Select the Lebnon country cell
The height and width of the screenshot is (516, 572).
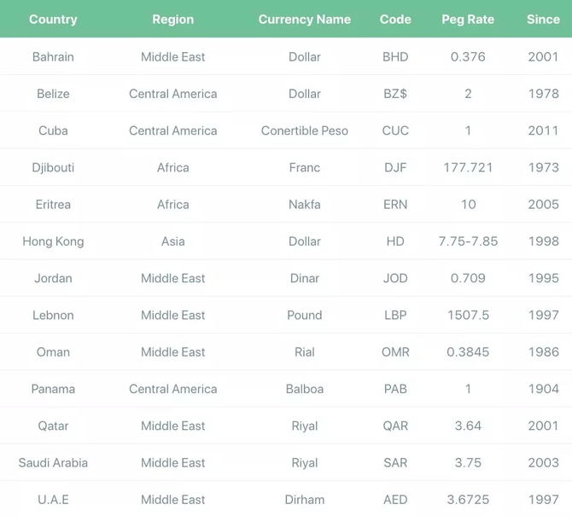tap(53, 315)
